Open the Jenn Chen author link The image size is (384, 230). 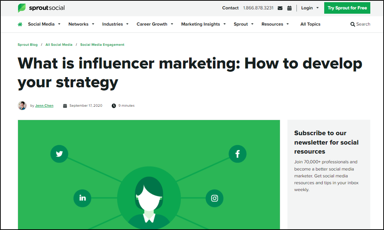pos(44,106)
